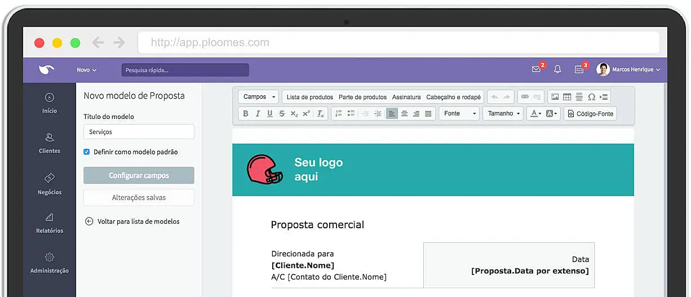Insert Assinatura block

pyautogui.click(x=406, y=97)
